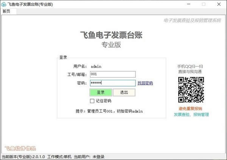Click the 发票查验、报销管理 text
Viewport: 227px width, 160px height.
click(x=191, y=114)
